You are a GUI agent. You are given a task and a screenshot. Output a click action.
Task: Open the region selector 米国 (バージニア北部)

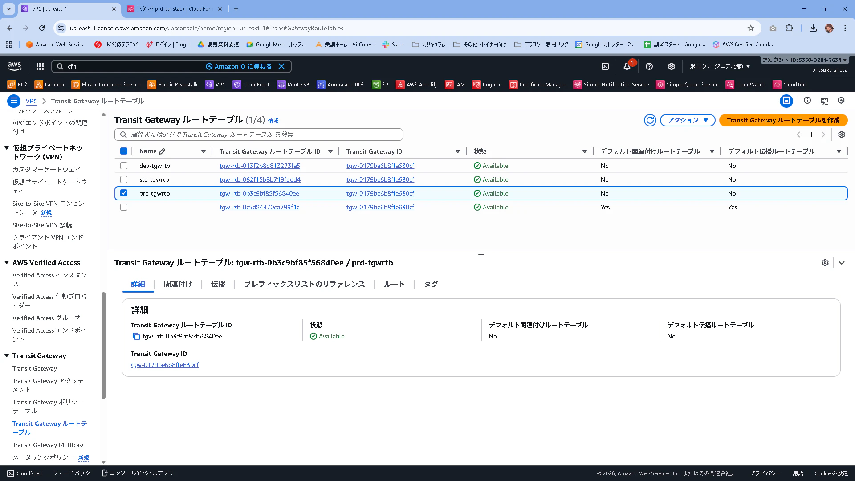(x=720, y=66)
